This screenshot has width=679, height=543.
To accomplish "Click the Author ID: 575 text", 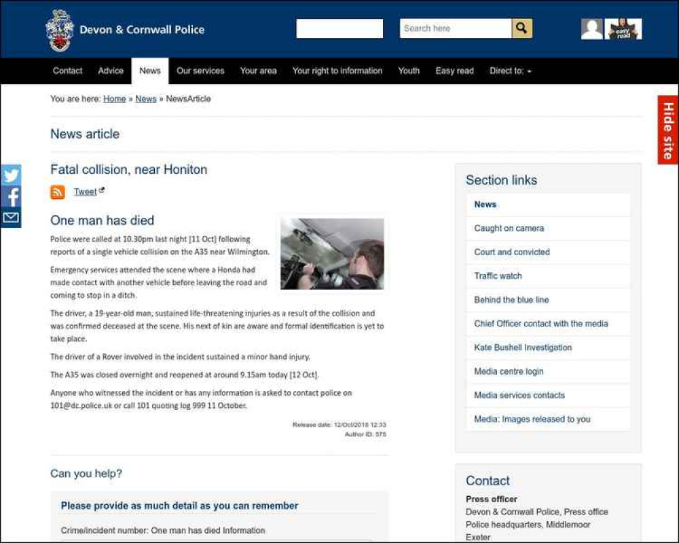I will (x=365, y=434).
